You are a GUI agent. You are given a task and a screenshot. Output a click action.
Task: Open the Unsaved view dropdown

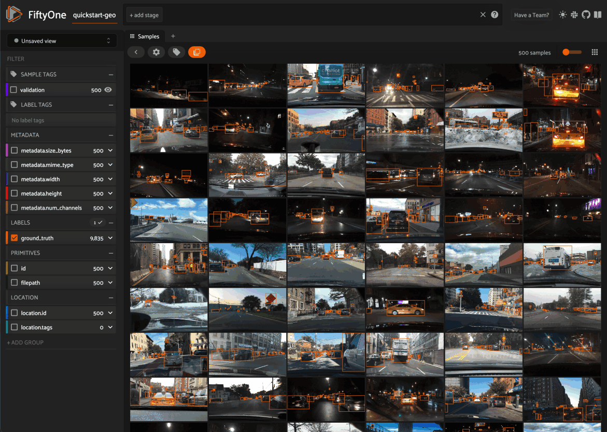point(62,40)
